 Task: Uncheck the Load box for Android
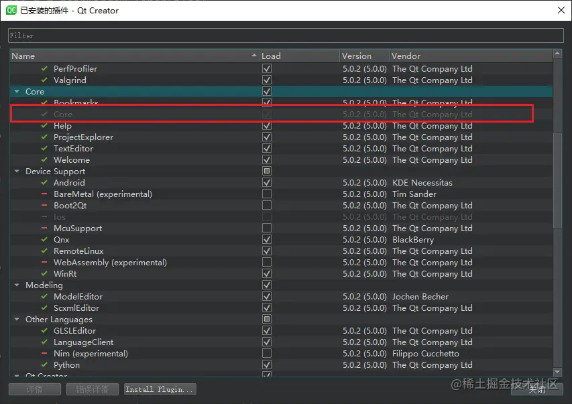[x=267, y=182]
